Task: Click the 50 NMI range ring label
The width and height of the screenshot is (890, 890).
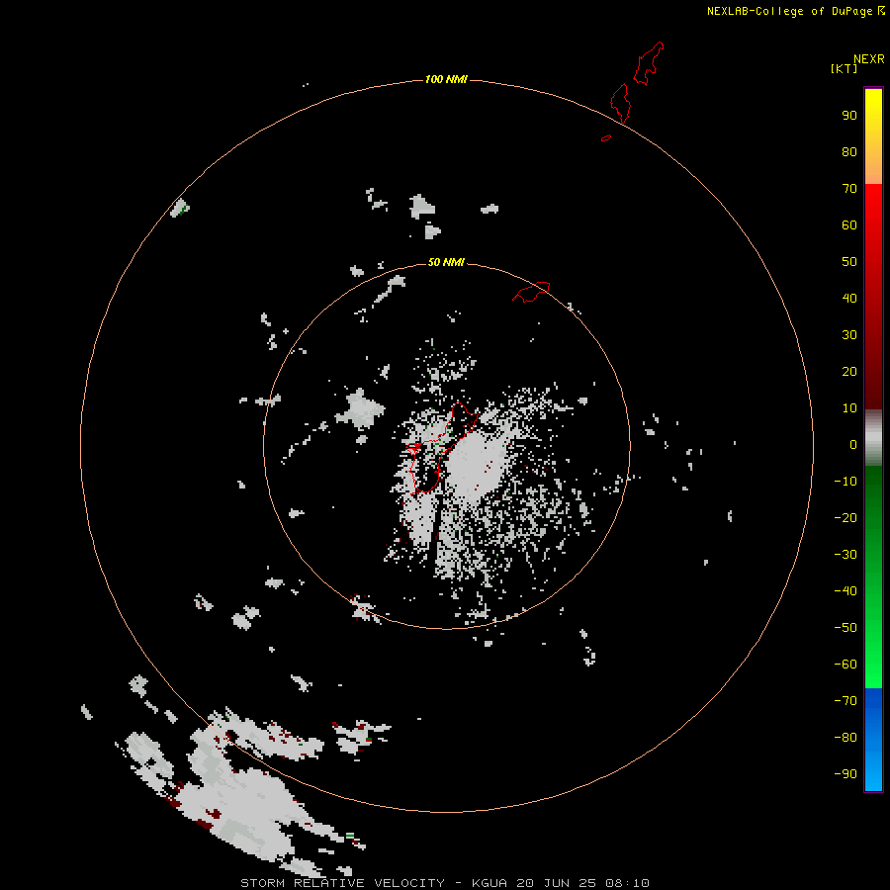Action: (x=446, y=262)
